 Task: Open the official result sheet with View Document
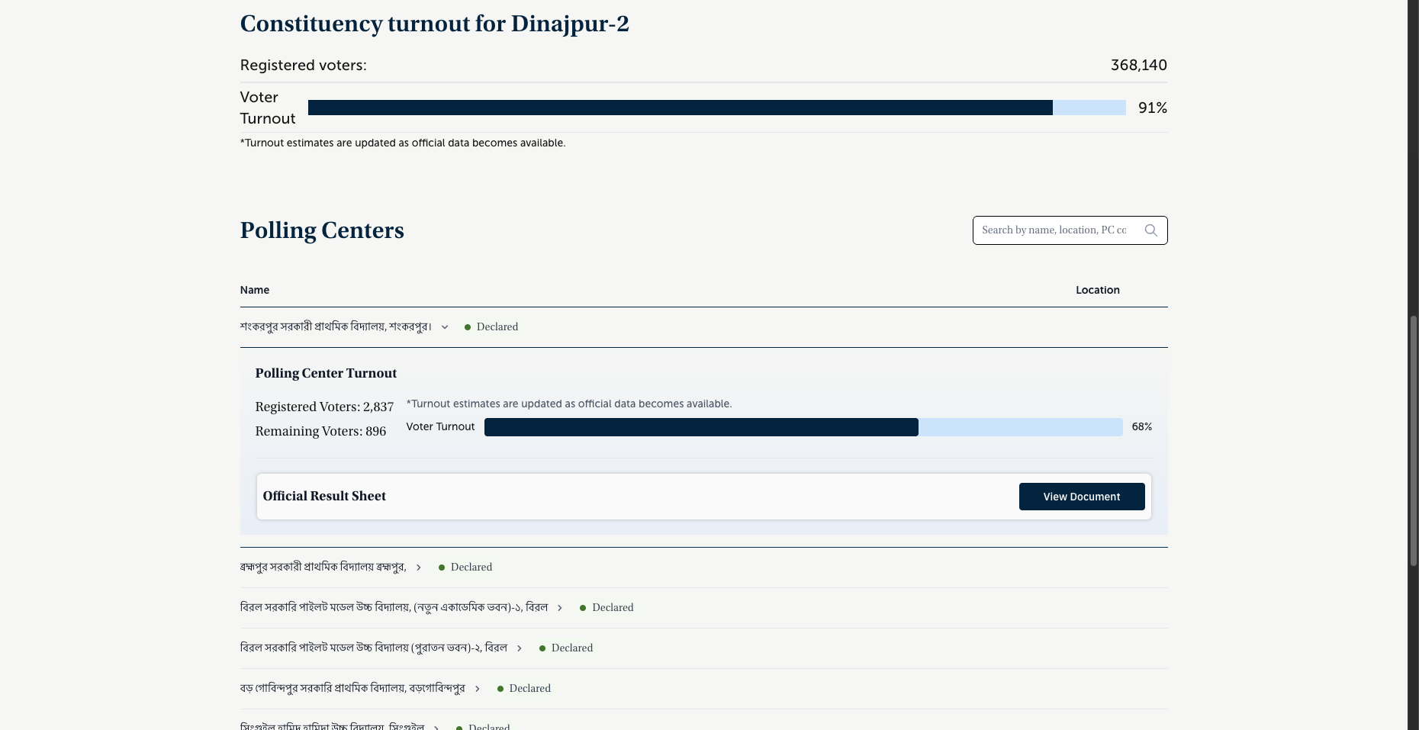[1082, 497]
